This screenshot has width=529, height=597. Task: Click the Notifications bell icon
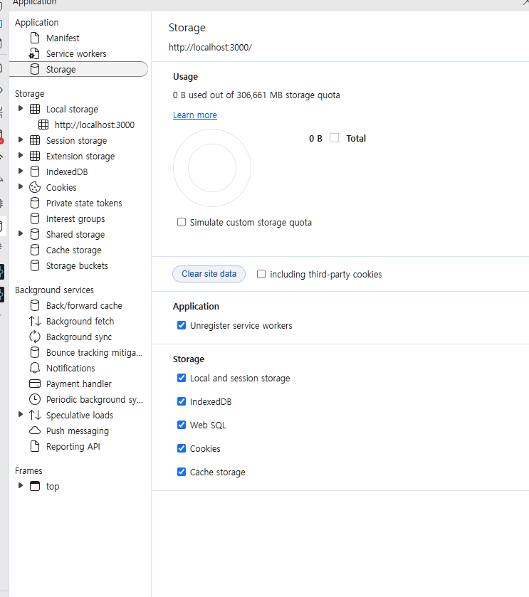35,368
